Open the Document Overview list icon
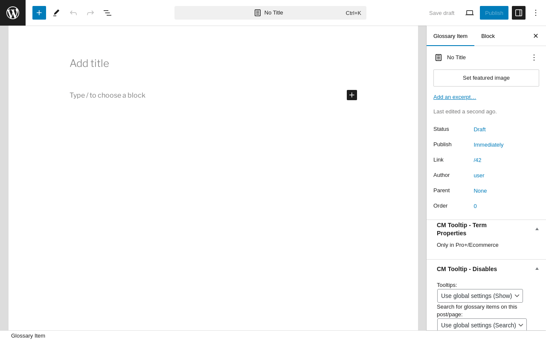Image resolution: width=546 pixels, height=341 pixels. 107,13
